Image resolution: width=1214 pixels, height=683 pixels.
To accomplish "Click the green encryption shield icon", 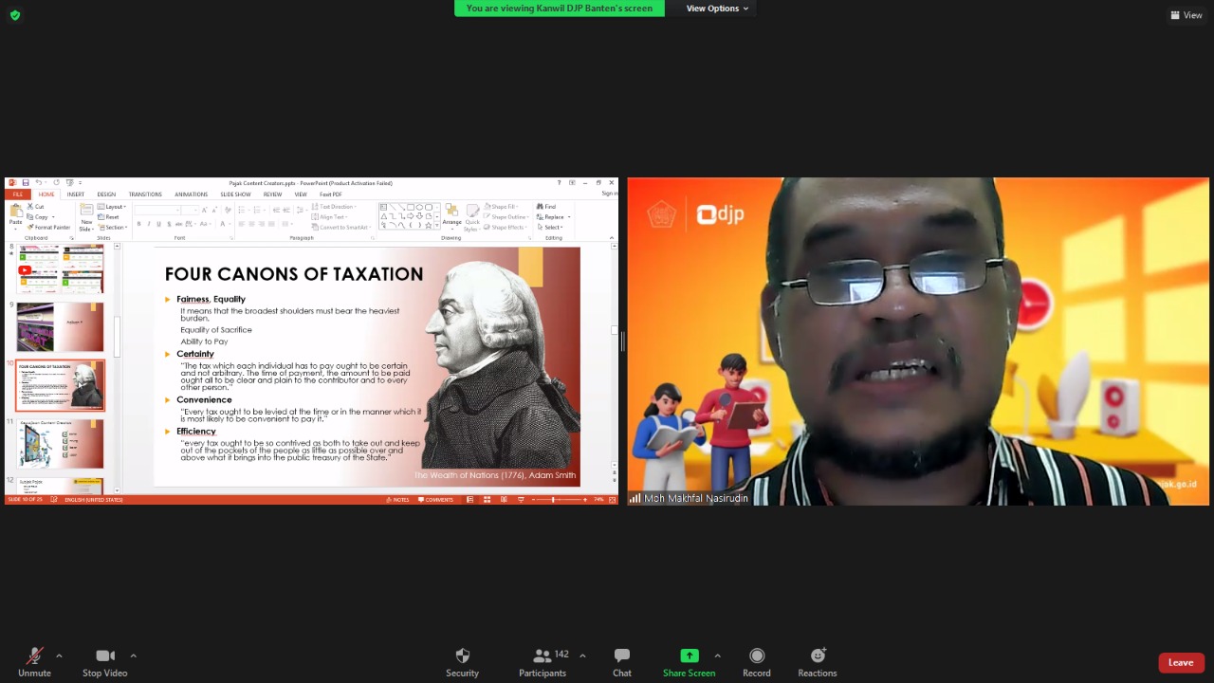I will point(14,15).
